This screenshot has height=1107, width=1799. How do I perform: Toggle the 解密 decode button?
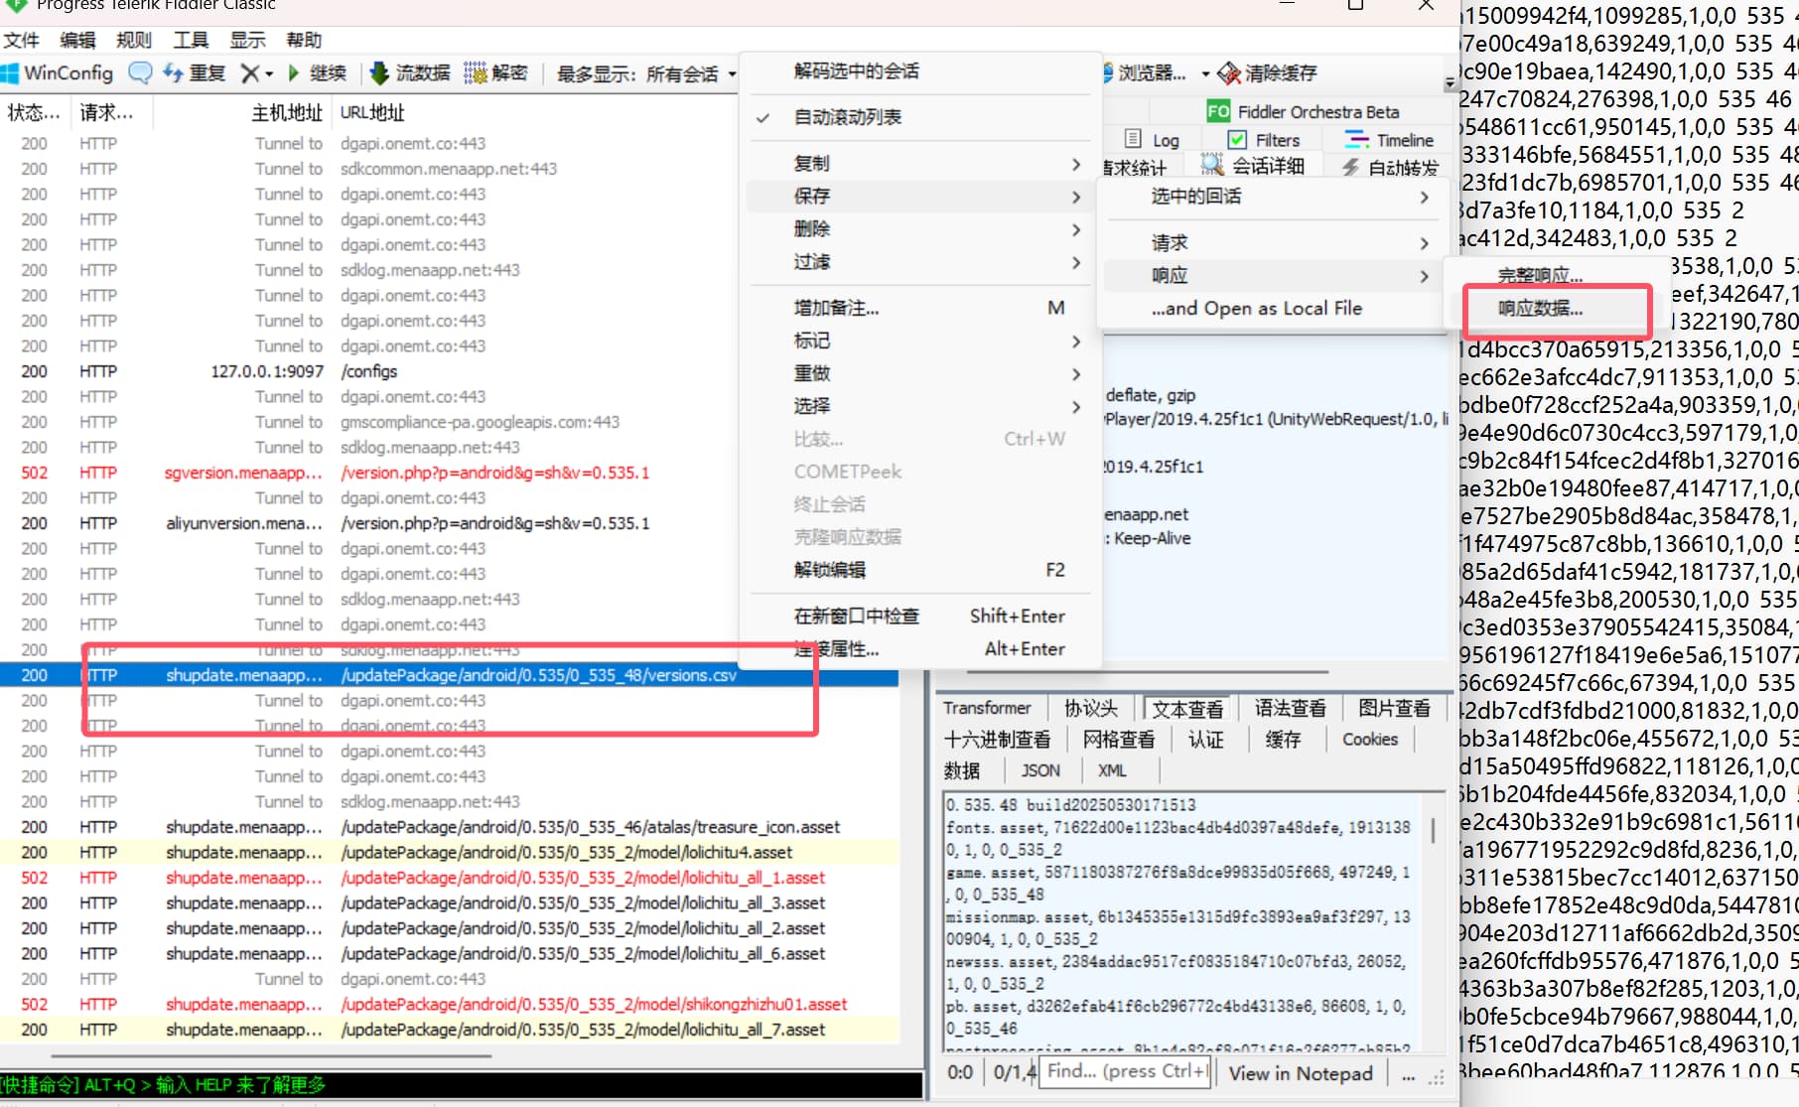pos(495,72)
